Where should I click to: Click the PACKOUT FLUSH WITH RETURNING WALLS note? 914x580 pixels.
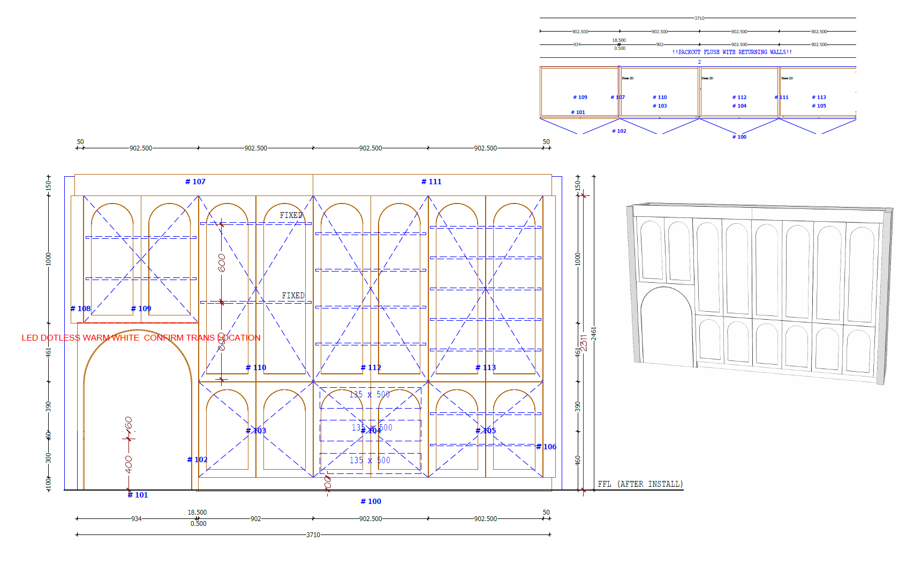(x=732, y=52)
